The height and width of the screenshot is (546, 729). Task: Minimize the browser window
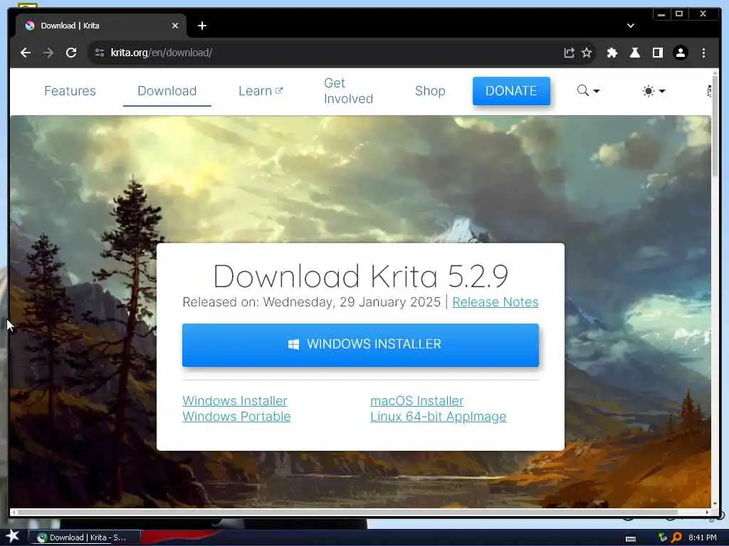point(661,14)
